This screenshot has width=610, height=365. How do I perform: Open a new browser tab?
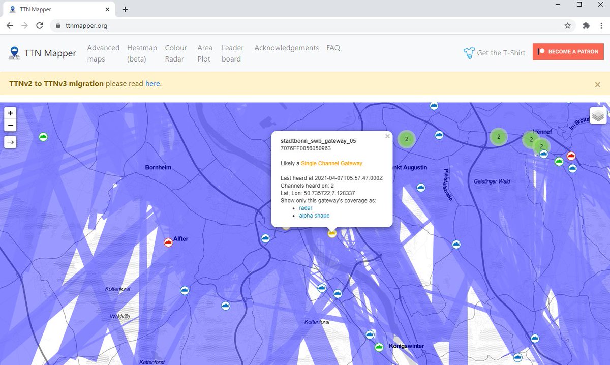(x=125, y=9)
